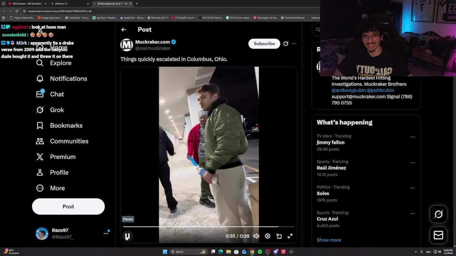
Task: Toggle picture-in-picture for the video
Action: [x=279, y=236]
